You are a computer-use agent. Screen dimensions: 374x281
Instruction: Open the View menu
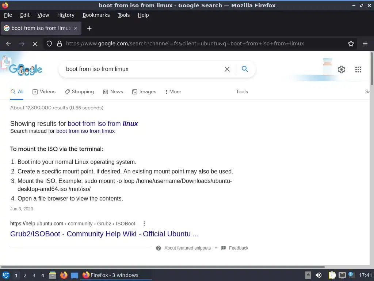(x=43, y=15)
